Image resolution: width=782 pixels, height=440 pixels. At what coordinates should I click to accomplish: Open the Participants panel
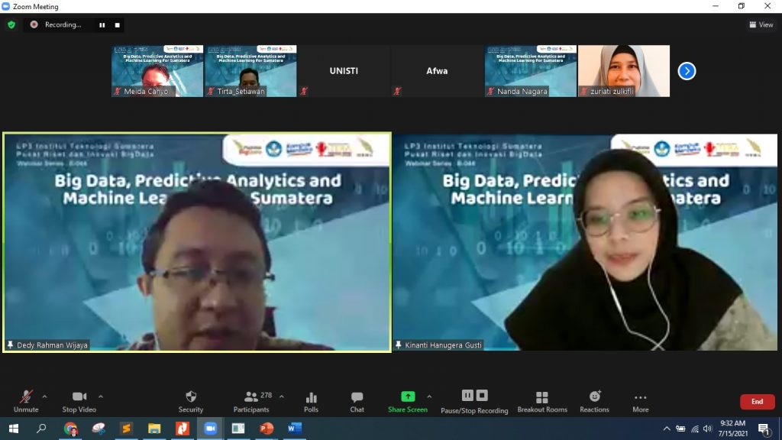pos(251,402)
